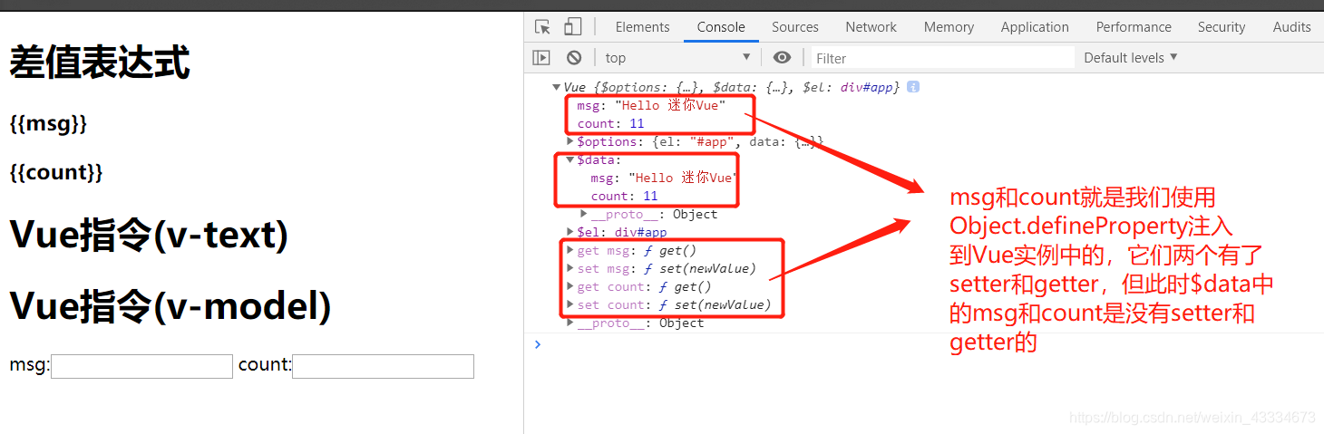The height and width of the screenshot is (434, 1324).
Task: Open the Performance tab
Action: tap(1134, 27)
